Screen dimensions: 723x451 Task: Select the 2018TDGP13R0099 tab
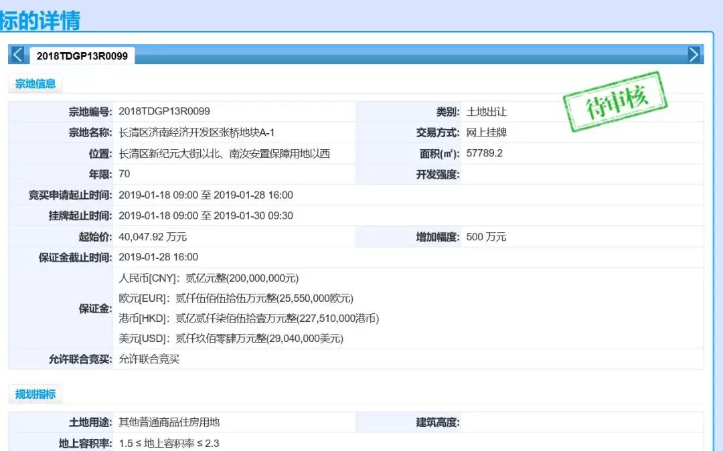tap(82, 56)
